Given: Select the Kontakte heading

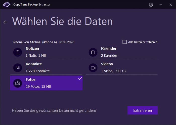Looking at the screenshot, I should click(34, 64).
